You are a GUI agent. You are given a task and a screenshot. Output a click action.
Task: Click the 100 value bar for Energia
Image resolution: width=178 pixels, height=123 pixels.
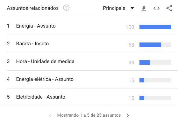tap(155, 27)
